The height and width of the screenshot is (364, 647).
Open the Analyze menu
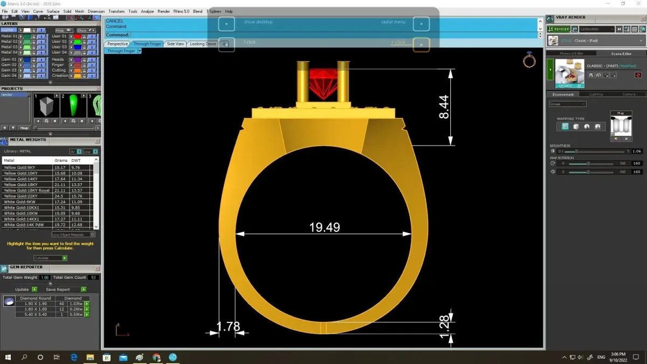tap(147, 11)
